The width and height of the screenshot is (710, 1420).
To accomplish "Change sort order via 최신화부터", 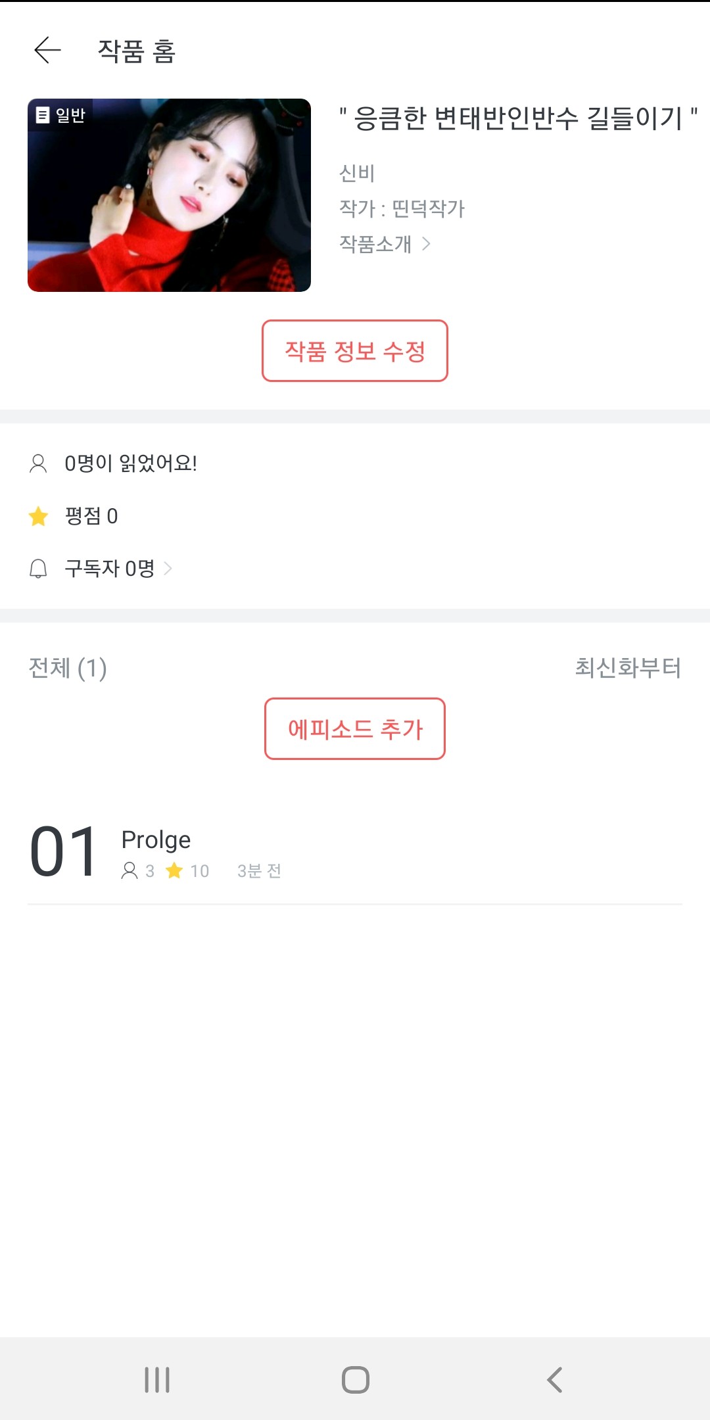I will click(628, 667).
